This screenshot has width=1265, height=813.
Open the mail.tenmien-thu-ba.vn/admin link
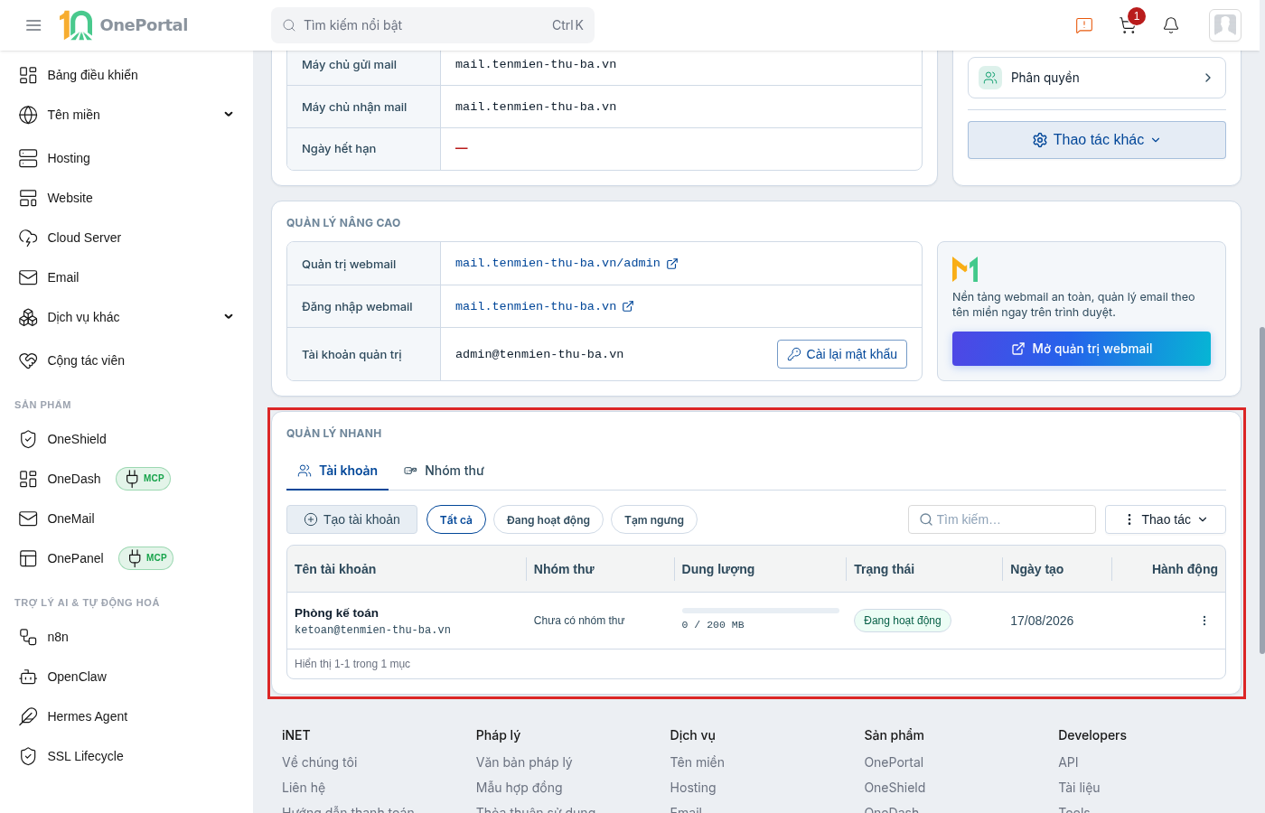(558, 264)
